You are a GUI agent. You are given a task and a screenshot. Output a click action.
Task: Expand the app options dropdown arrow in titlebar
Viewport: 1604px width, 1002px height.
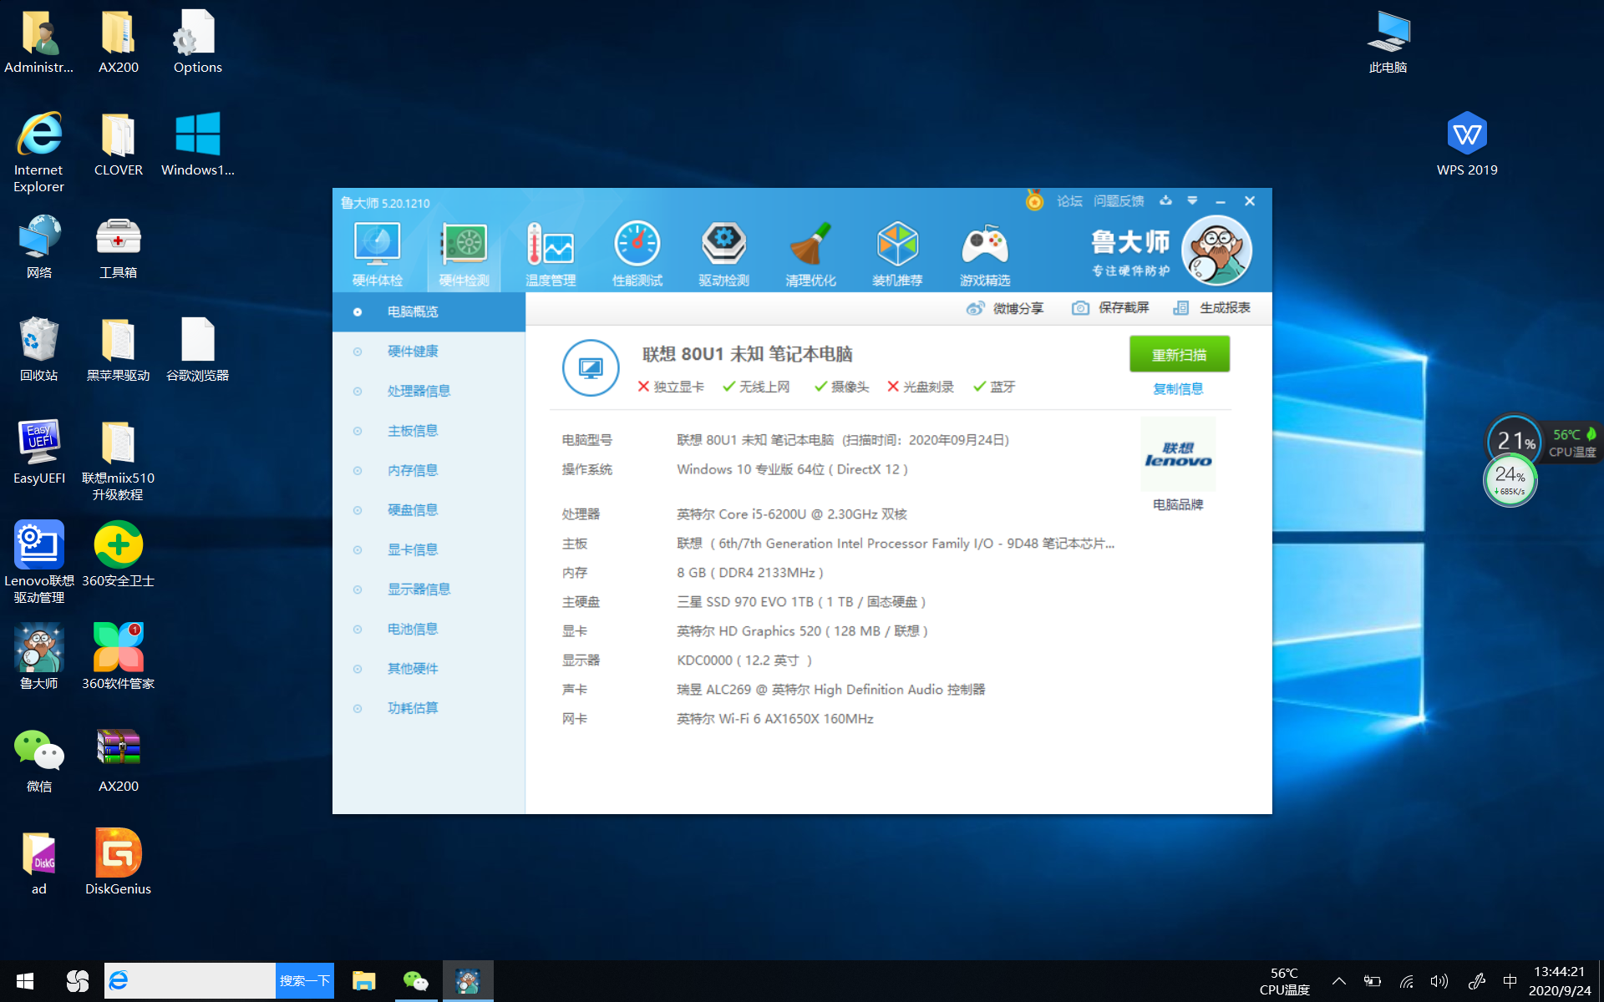[x=1193, y=201]
